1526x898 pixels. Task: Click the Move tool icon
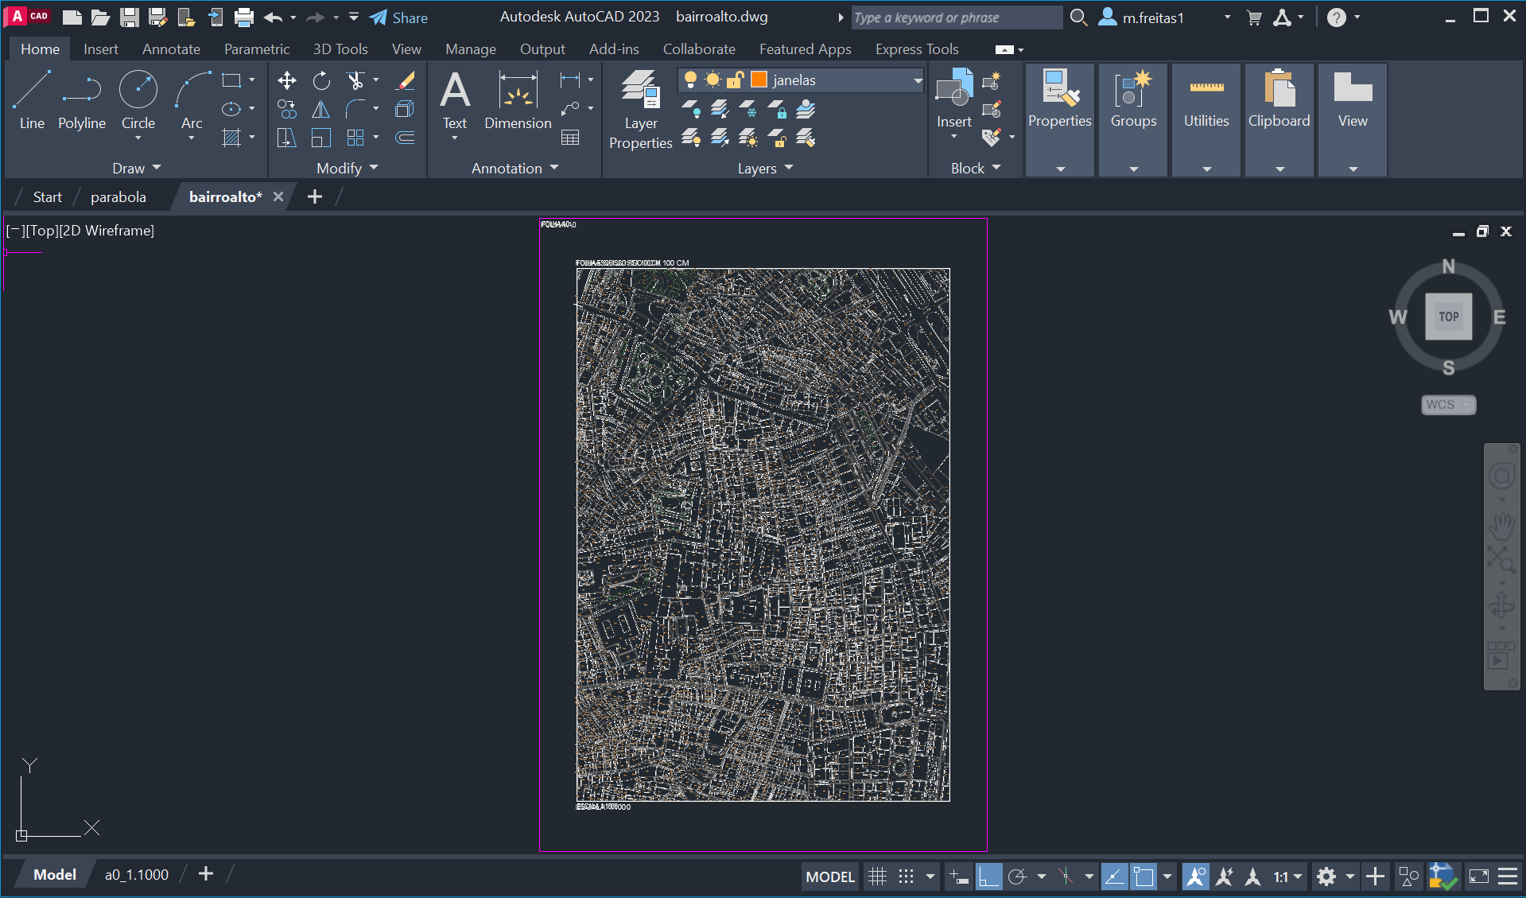286,80
